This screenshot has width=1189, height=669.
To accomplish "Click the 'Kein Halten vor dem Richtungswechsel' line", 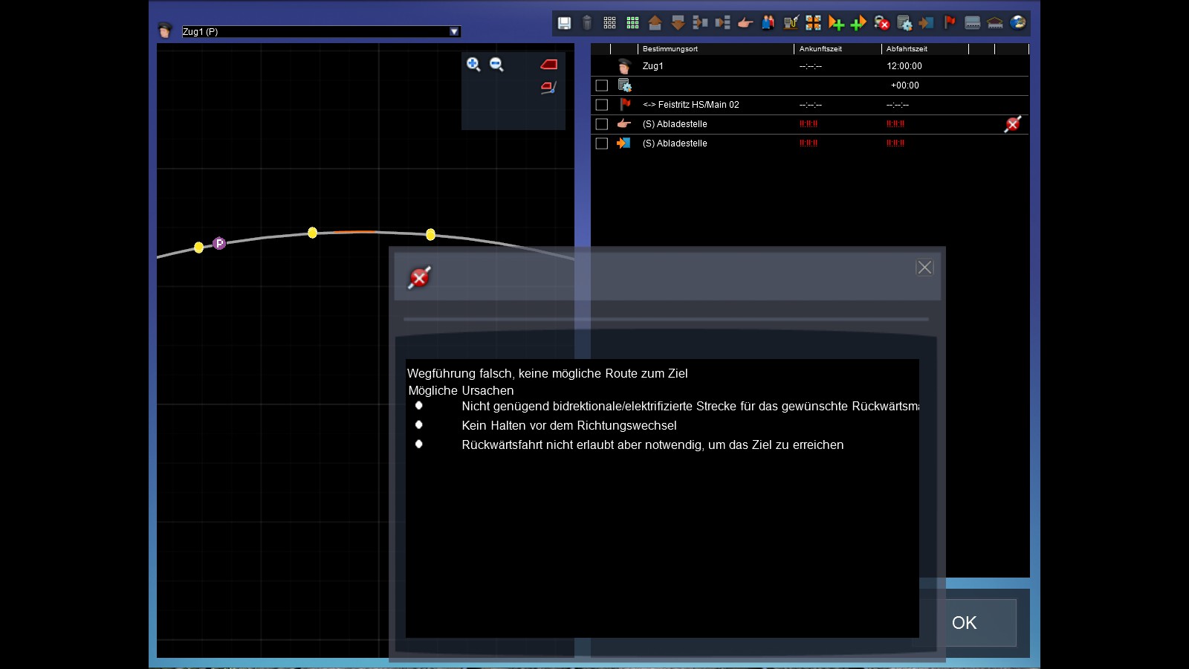I will [x=569, y=425].
